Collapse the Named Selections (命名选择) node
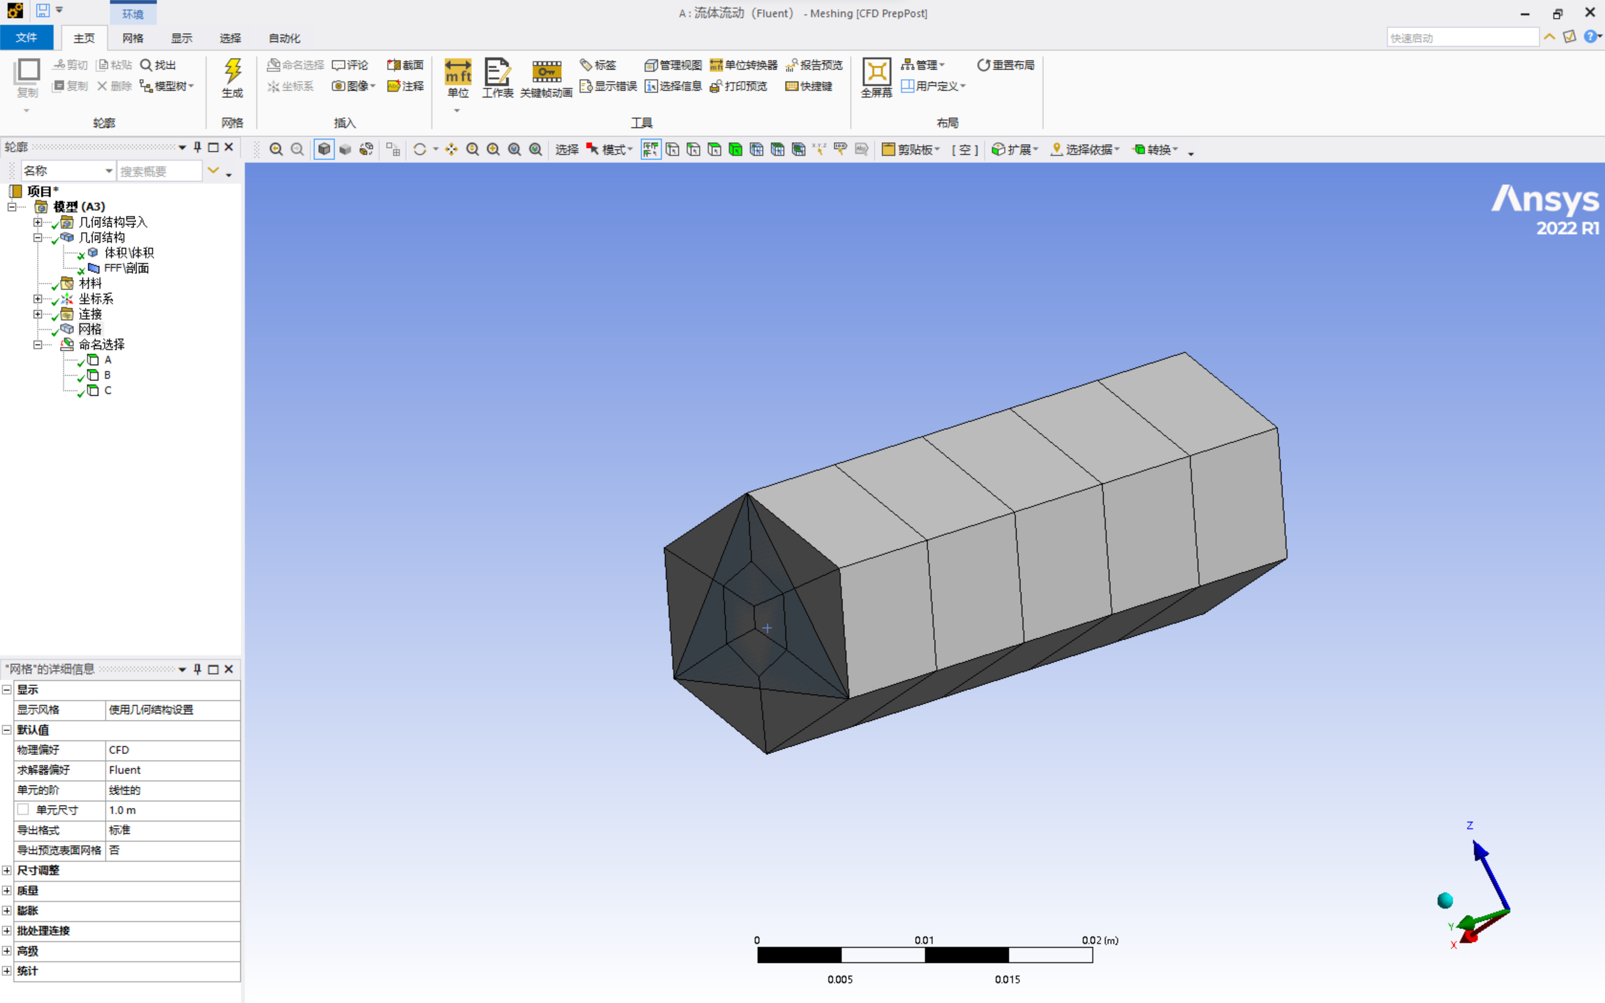This screenshot has width=1605, height=1003. click(38, 344)
